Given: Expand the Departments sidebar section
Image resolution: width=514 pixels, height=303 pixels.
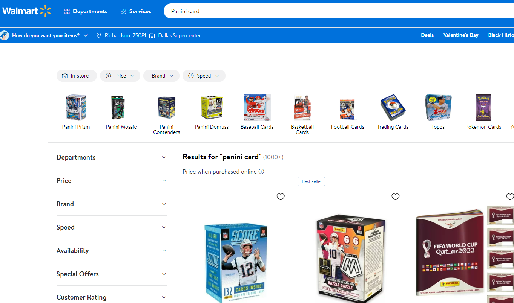Looking at the screenshot, I should (x=112, y=157).
